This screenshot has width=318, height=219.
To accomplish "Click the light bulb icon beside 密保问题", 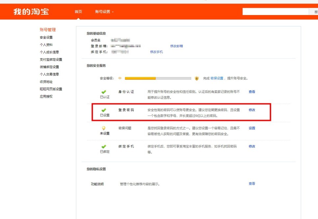I will point(104,128).
